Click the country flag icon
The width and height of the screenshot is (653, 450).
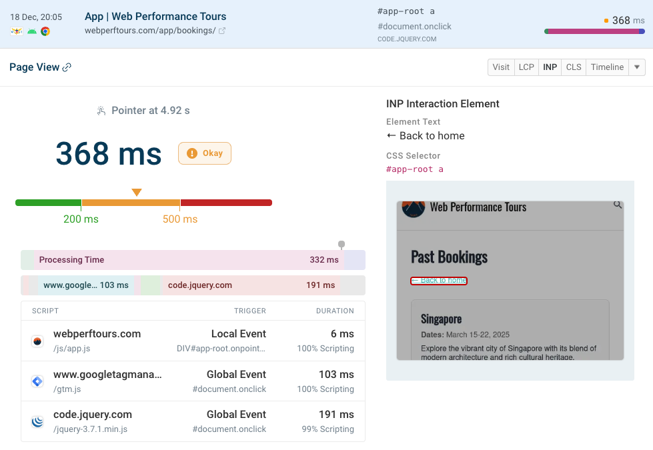(x=17, y=31)
